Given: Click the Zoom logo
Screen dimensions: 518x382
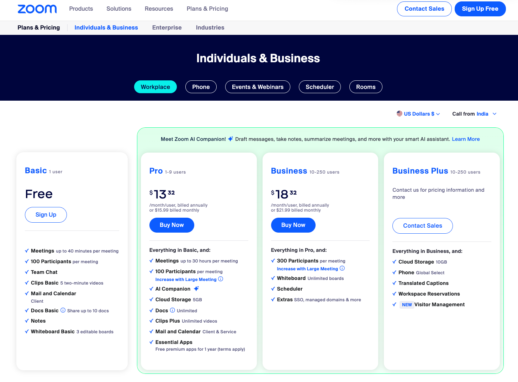Looking at the screenshot, I should (37, 9).
